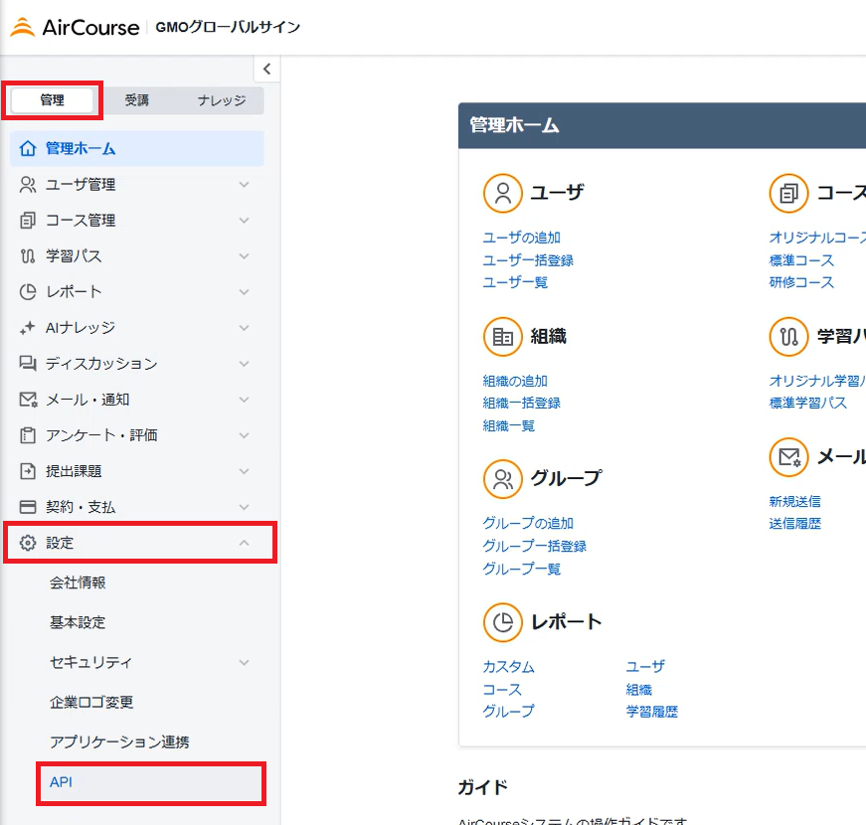Open アプリケーション連携 under 設定
Image resolution: width=866 pixels, height=825 pixels.
[x=119, y=742]
